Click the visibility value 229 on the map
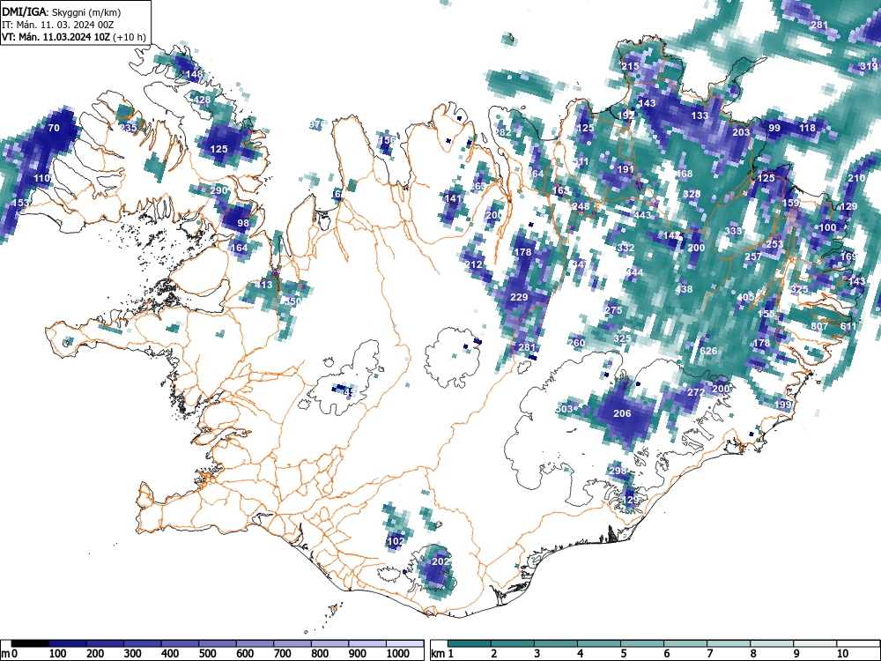 [x=519, y=297]
